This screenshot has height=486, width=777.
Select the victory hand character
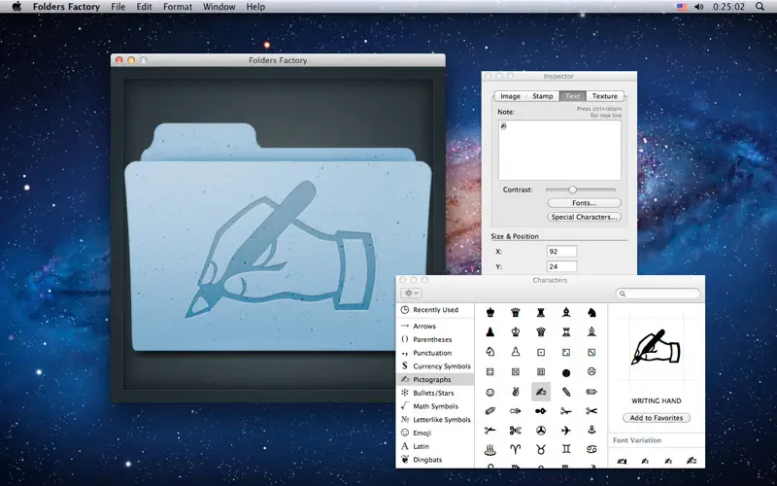516,392
